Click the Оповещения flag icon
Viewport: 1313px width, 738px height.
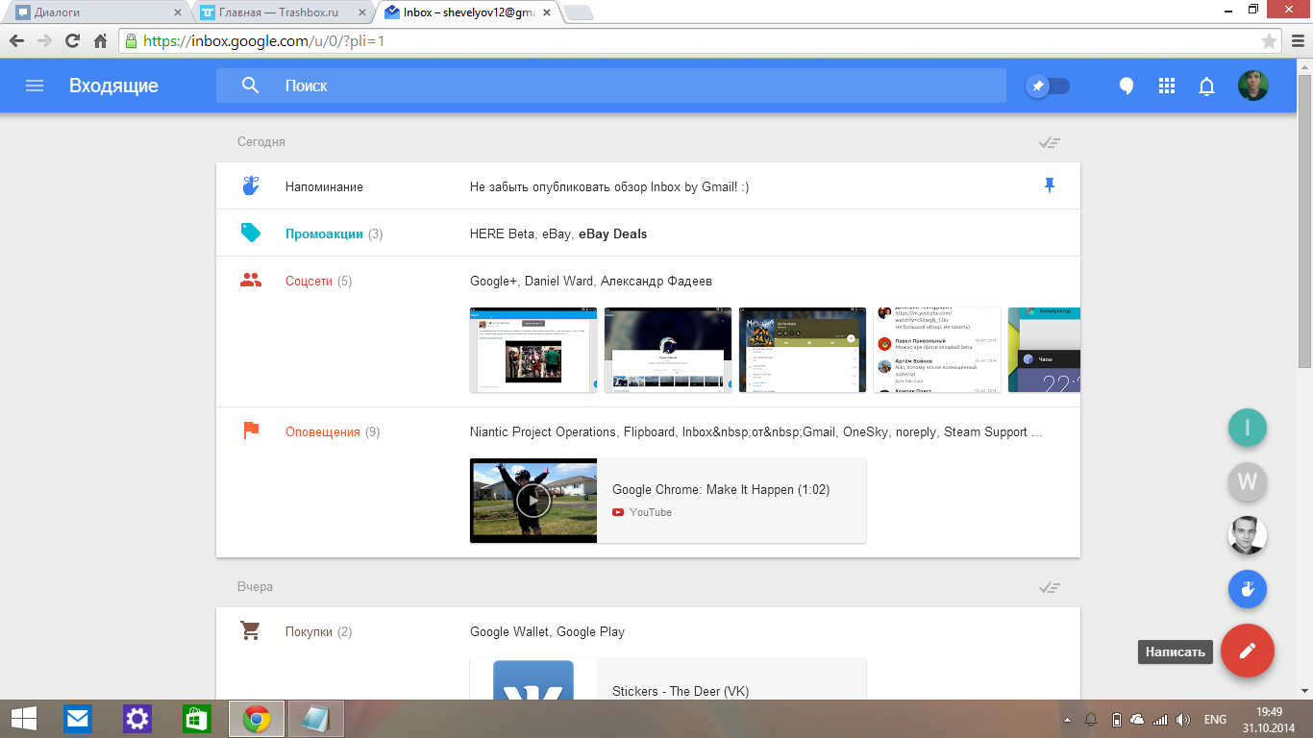pos(251,430)
